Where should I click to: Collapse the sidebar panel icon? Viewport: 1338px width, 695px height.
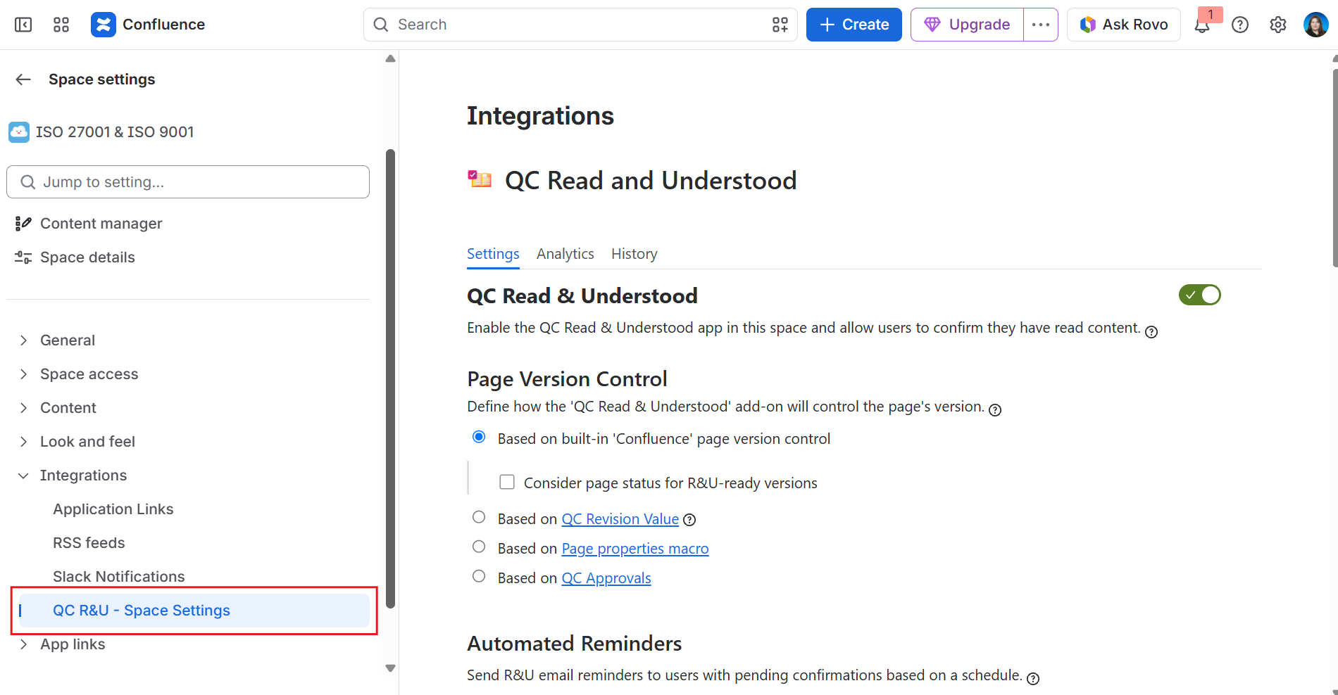tap(23, 25)
